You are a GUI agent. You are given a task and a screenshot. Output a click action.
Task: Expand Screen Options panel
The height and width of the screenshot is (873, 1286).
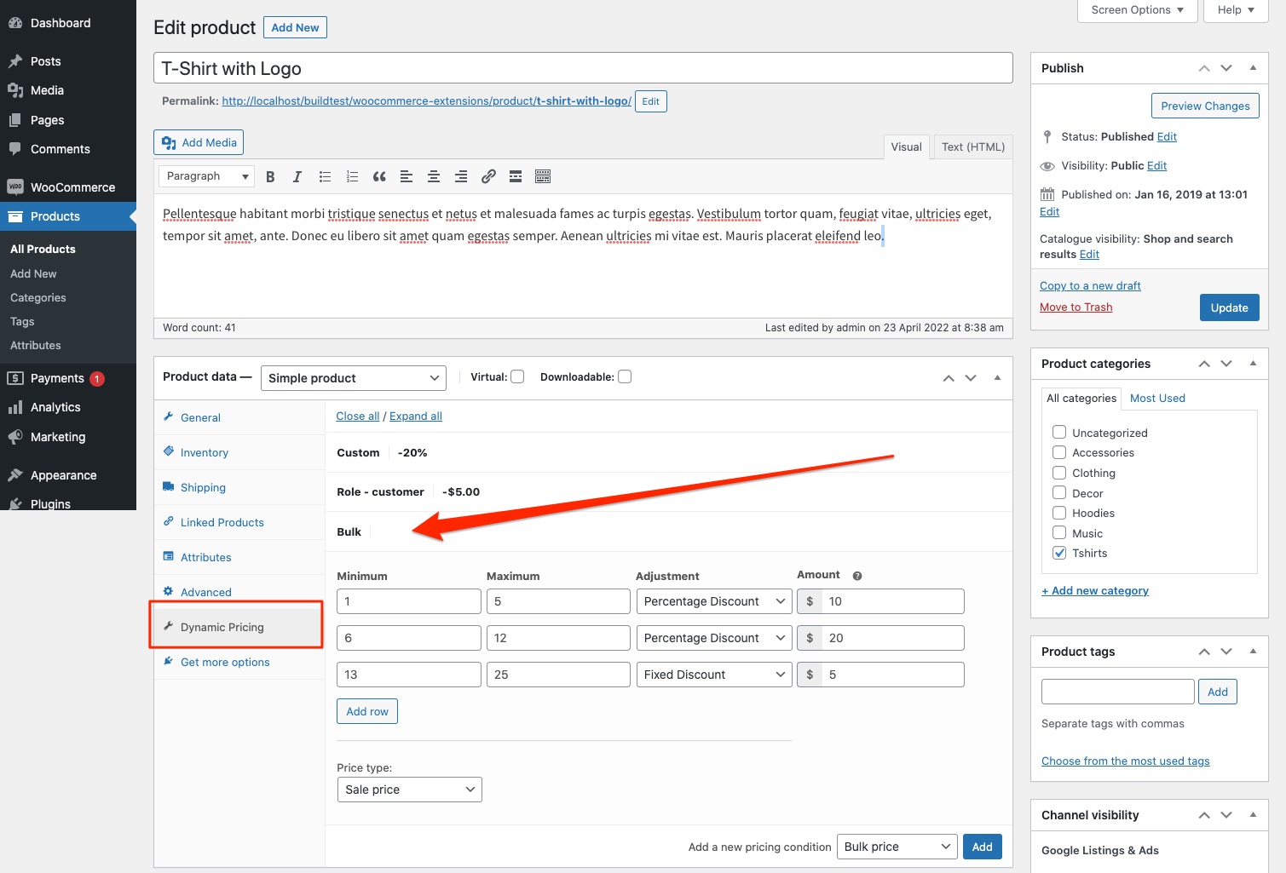pos(1138,10)
